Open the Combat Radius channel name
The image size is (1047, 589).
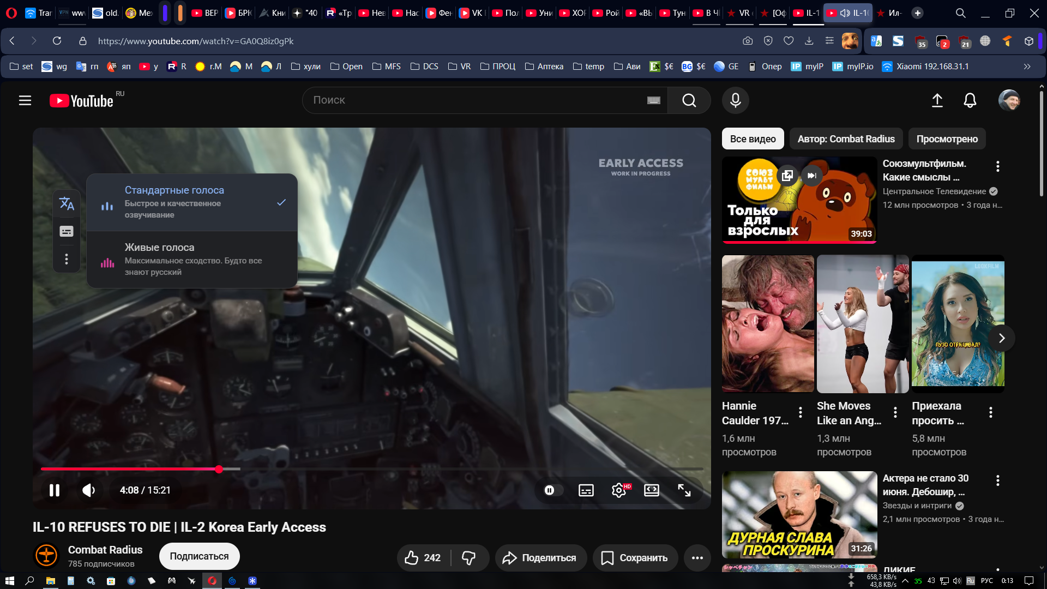pyautogui.click(x=105, y=550)
